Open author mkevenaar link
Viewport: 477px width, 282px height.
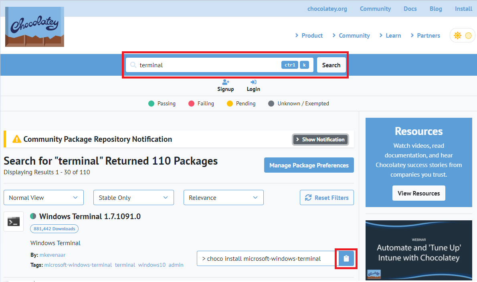point(53,255)
